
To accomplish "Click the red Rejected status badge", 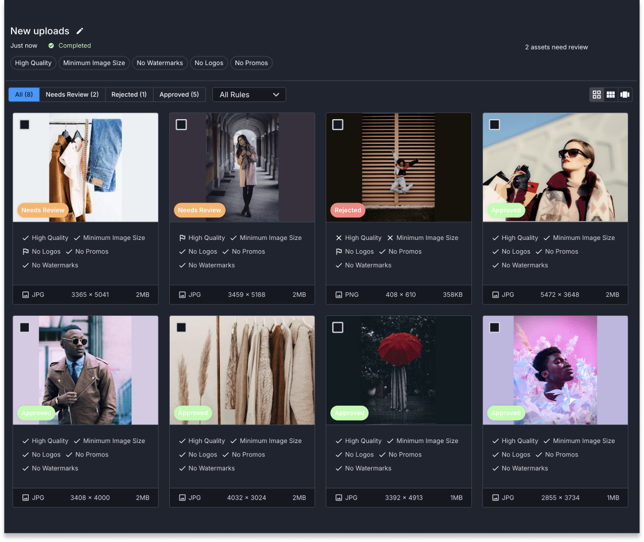I will pyautogui.click(x=348, y=210).
